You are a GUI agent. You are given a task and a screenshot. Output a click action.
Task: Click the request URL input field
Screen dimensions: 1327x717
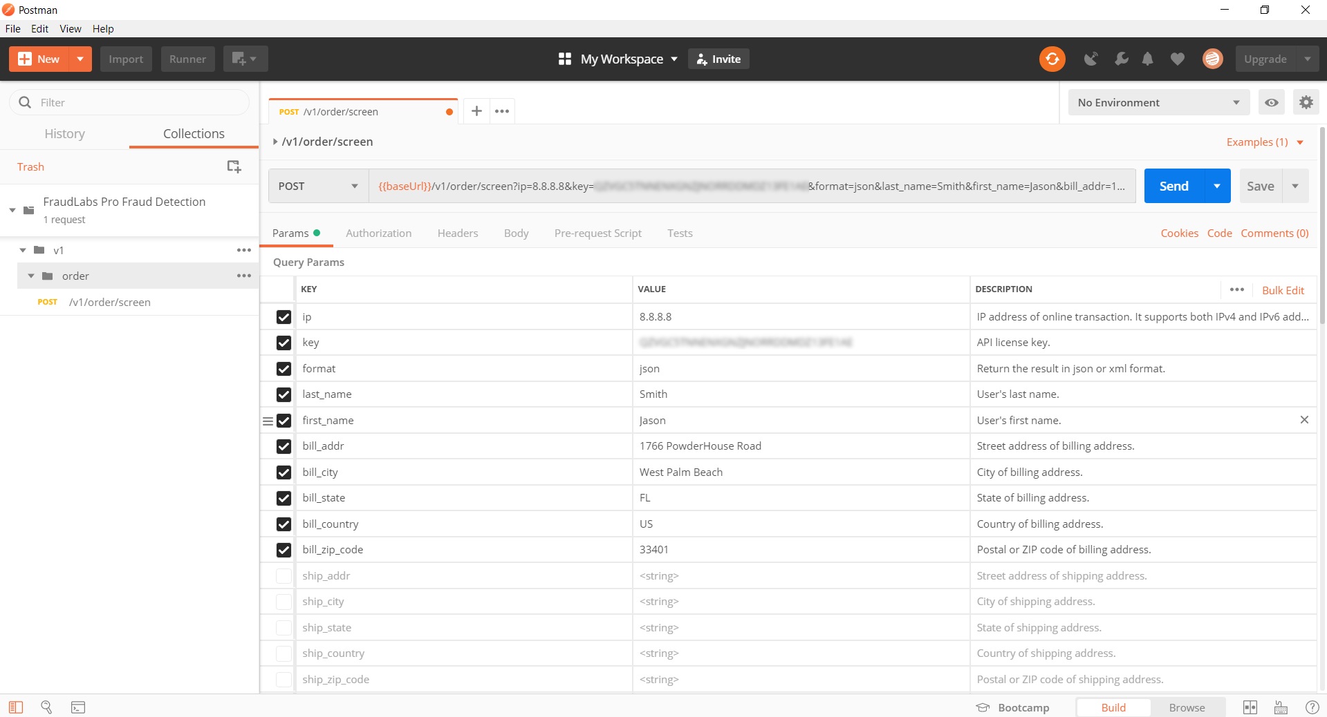coord(752,186)
